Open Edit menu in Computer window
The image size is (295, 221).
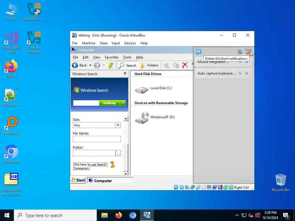click(85, 57)
